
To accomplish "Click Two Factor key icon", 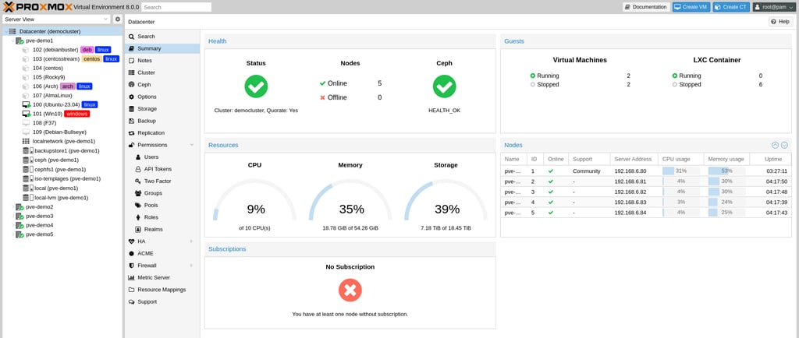I will (138, 181).
